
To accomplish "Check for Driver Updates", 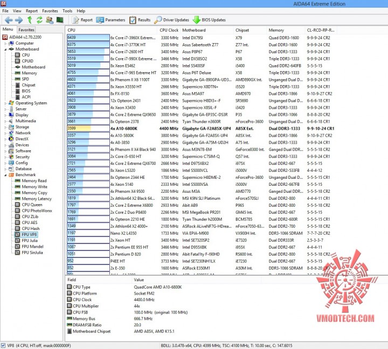I will point(171,20).
